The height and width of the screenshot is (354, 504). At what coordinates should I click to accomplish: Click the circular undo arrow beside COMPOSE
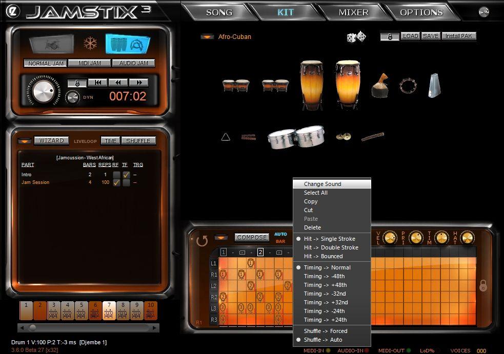pos(202,240)
